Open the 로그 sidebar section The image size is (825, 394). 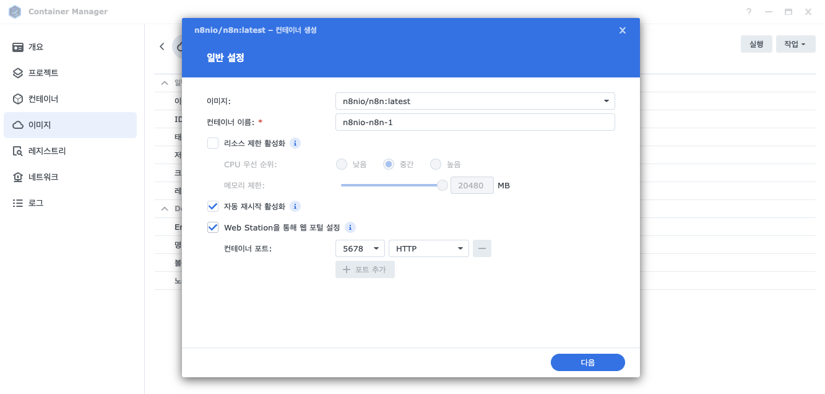pos(70,203)
